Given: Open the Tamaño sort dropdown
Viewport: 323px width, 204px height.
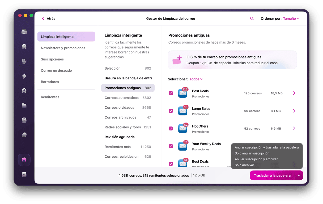Looking at the screenshot, I should pyautogui.click(x=291, y=19).
